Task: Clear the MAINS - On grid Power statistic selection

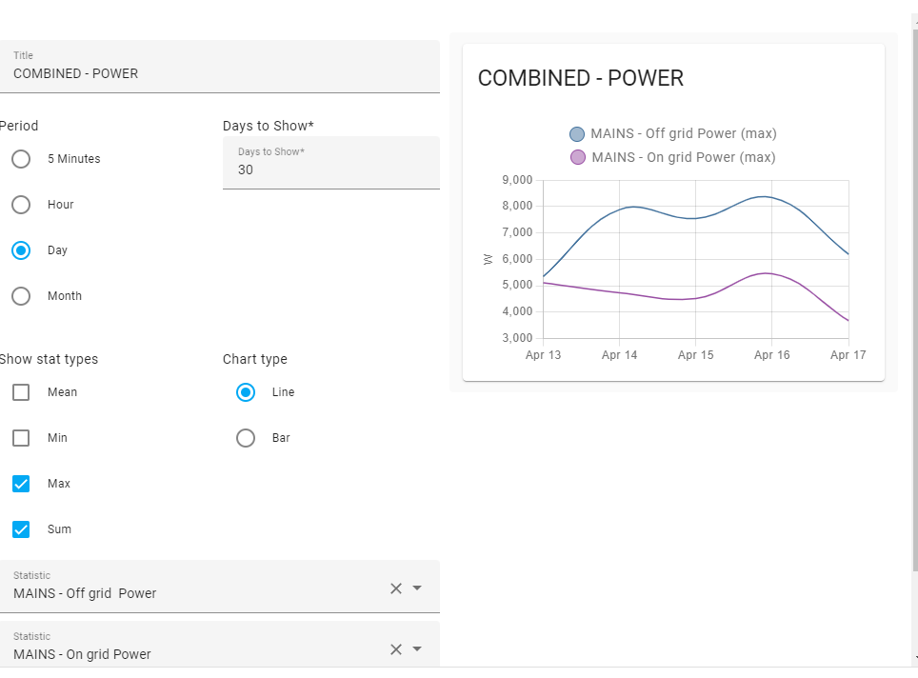Action: click(396, 649)
